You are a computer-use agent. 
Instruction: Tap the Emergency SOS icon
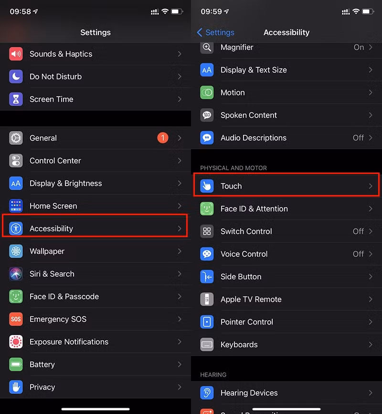16,319
